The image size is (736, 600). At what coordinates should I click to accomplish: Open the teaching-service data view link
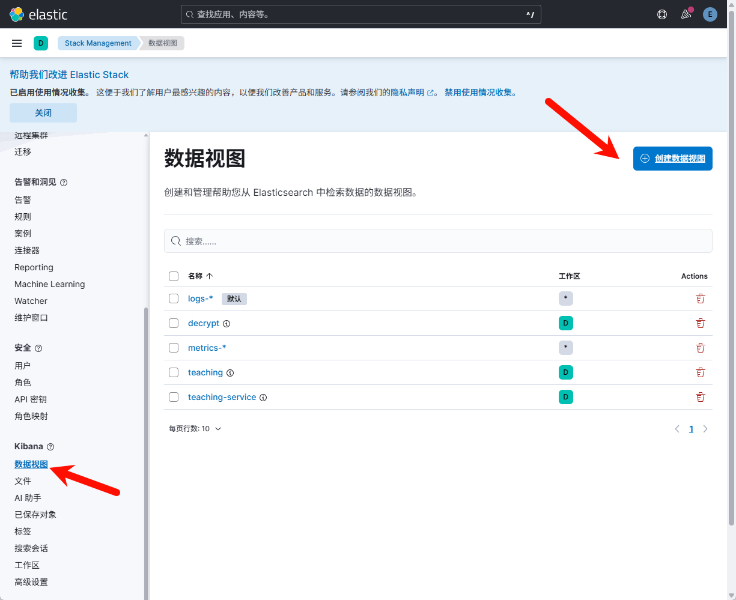222,397
